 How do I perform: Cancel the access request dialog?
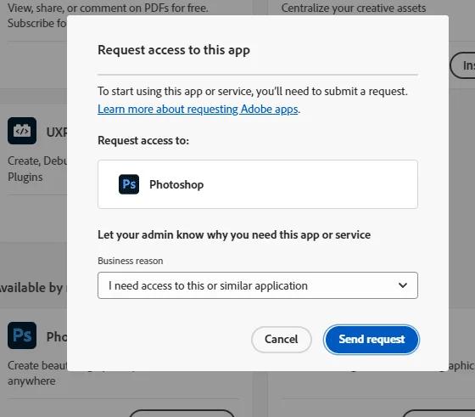pos(281,340)
